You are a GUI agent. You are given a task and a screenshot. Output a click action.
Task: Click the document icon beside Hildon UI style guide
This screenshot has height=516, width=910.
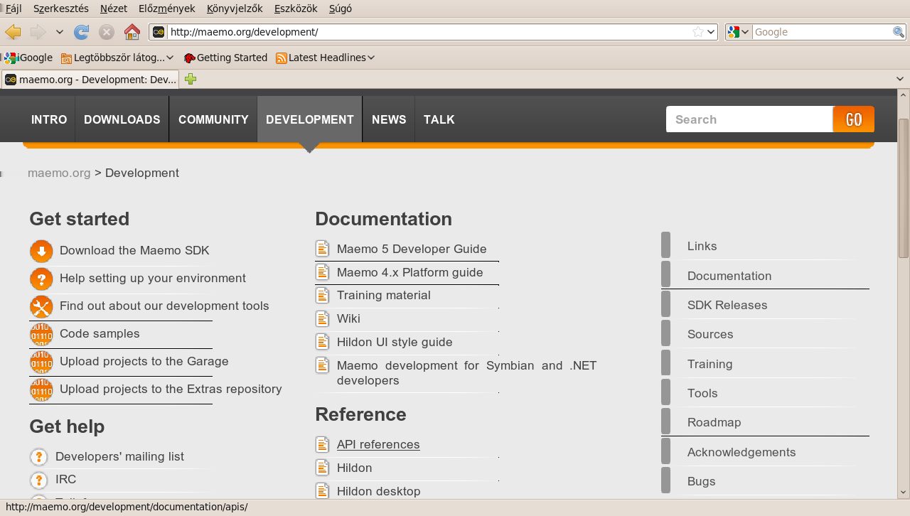tap(323, 342)
